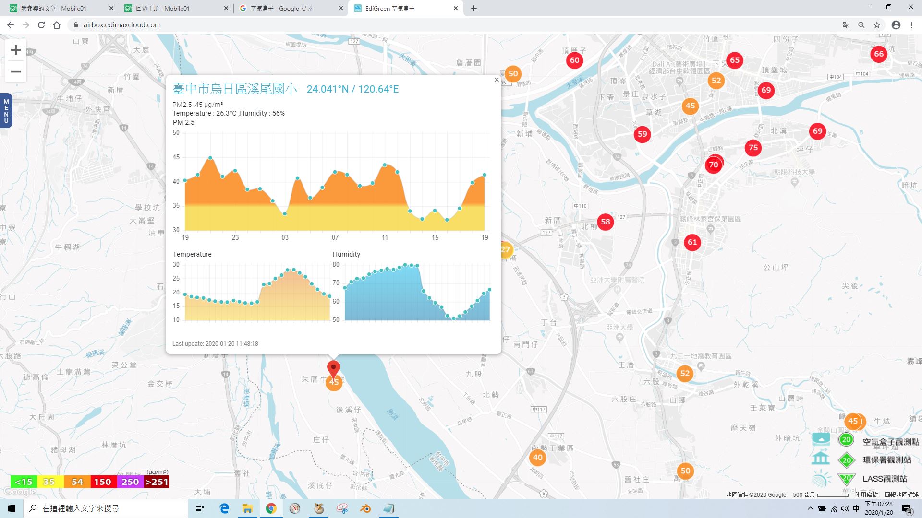The width and height of the screenshot is (922, 518).
Task: Select orange 50 marker near 舊社庄
Action: pos(686,471)
